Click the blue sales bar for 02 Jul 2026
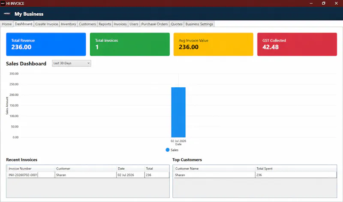Viewport: 343px width, 202px height. [178, 112]
